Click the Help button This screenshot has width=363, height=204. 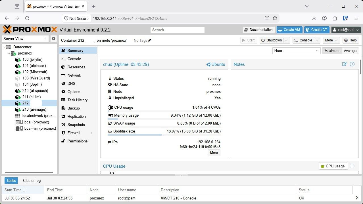351,40
